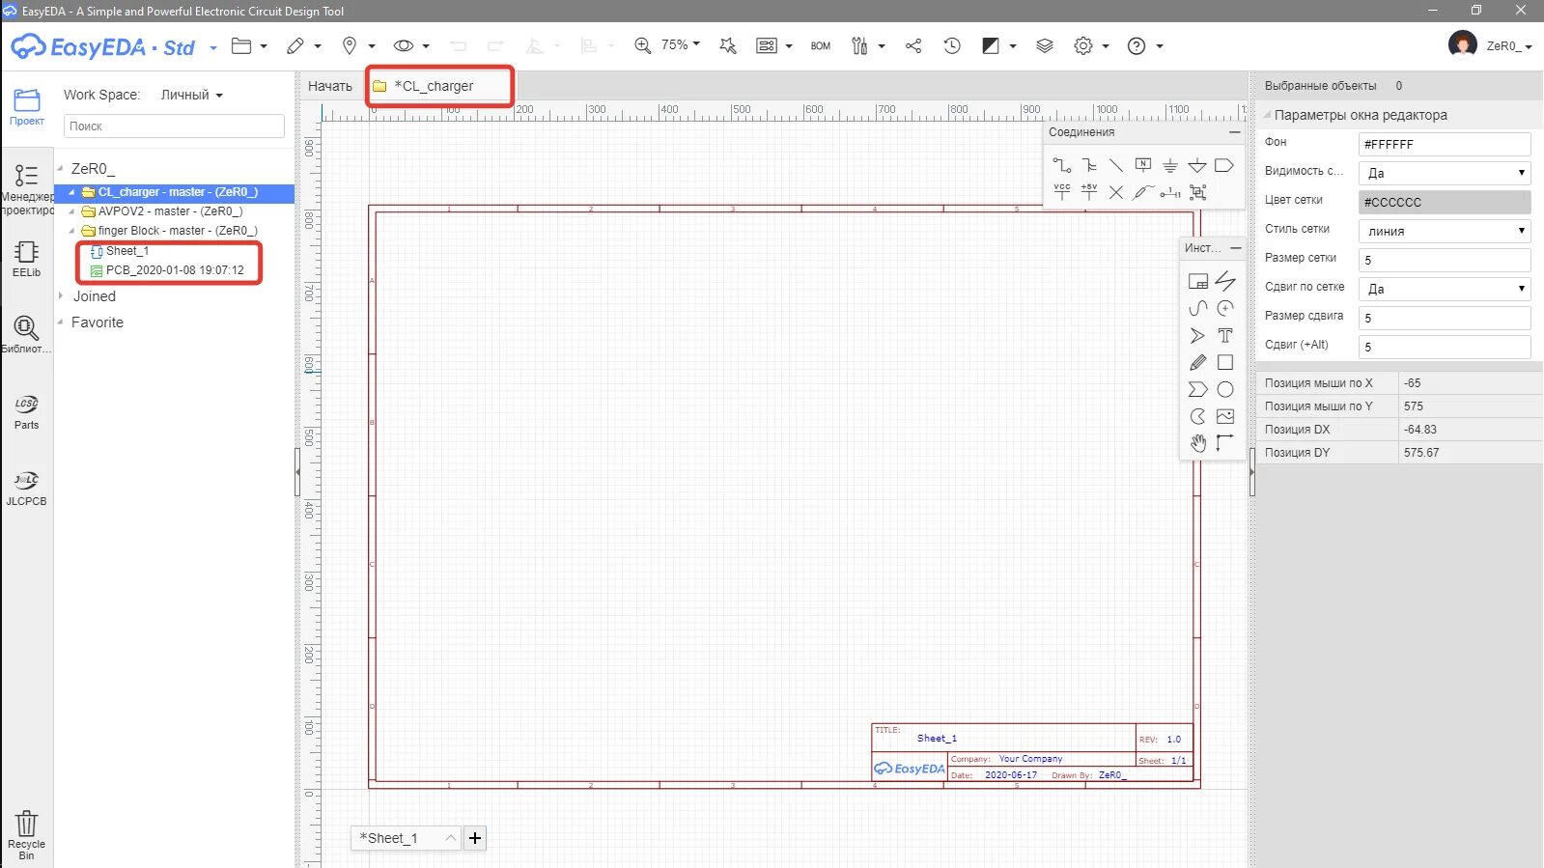Place the triangle ground net flag
This screenshot has width=1544, height=868.
point(1197,165)
